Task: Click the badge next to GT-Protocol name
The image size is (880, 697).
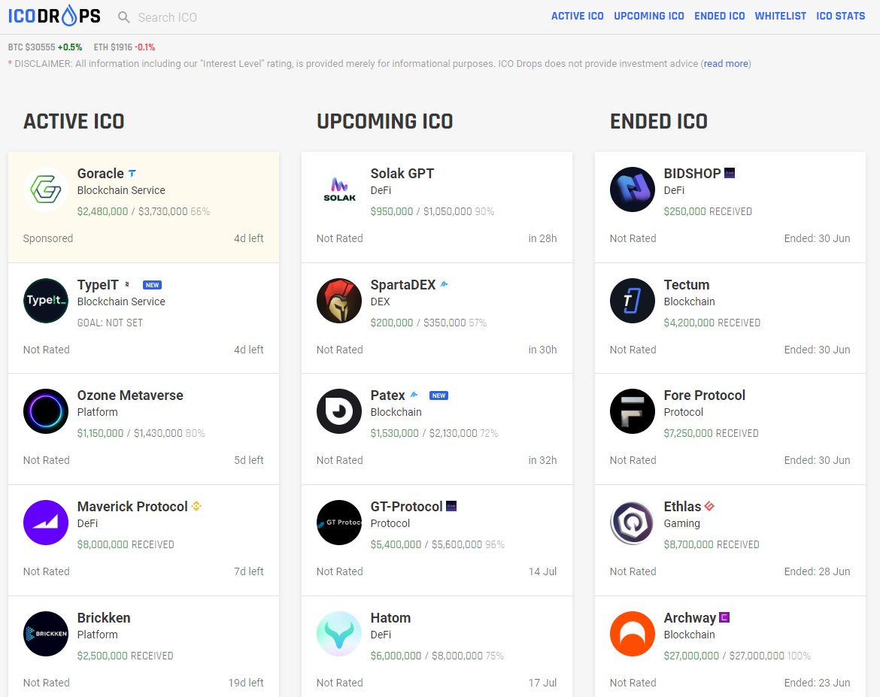Action: point(451,506)
